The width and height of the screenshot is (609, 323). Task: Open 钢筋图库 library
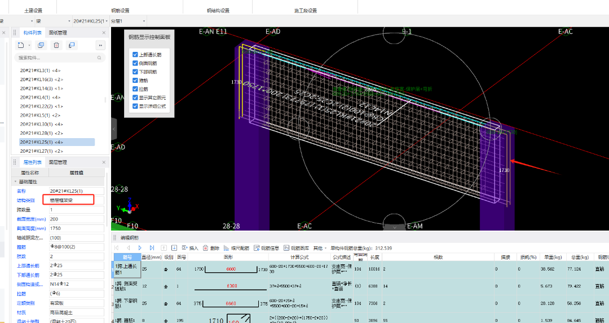coord(297,247)
